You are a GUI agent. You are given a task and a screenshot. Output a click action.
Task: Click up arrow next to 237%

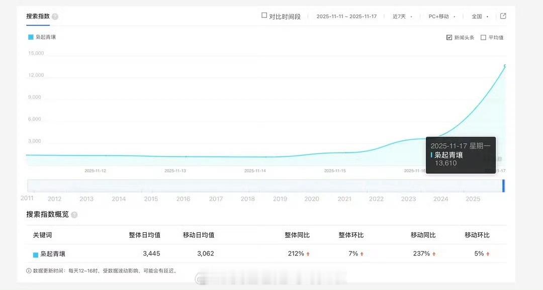[434, 254]
